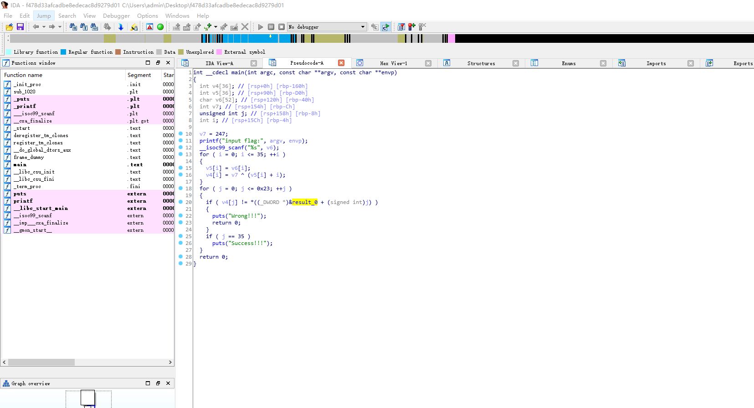
Task: Click the highlighted green-arrow debugger icon
Action: [385, 27]
